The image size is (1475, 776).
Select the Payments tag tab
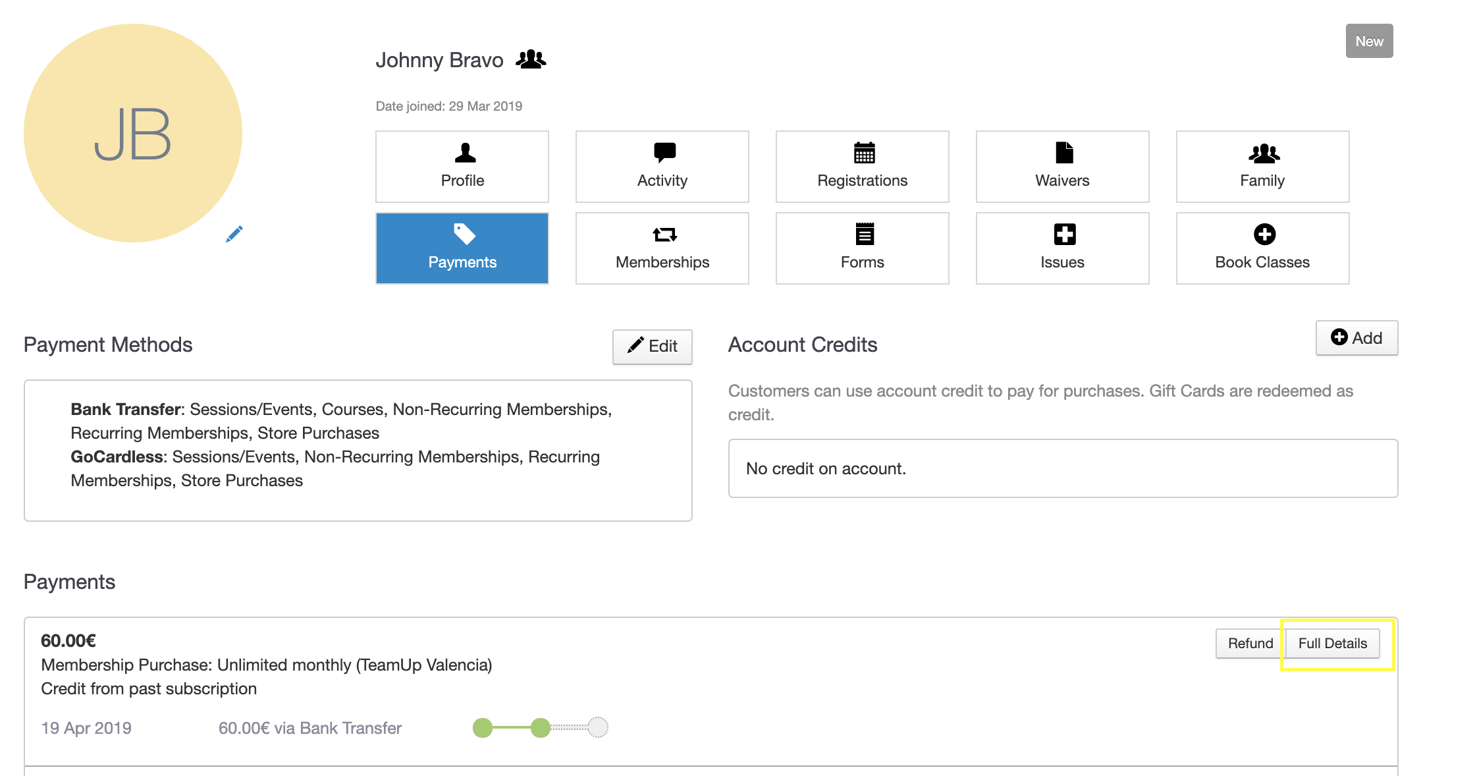[x=462, y=248]
